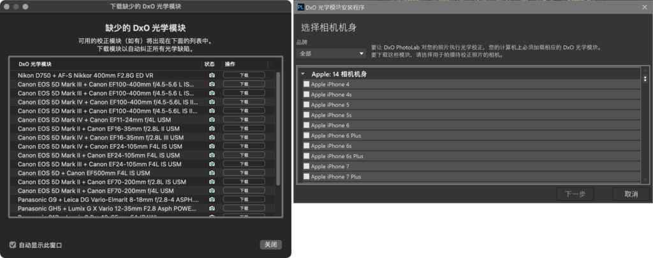Click status icon for 5D Mark III EF24-105mm row

(212, 164)
